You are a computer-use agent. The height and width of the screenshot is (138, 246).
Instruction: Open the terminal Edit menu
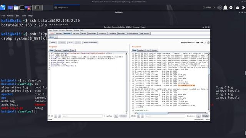18,16
